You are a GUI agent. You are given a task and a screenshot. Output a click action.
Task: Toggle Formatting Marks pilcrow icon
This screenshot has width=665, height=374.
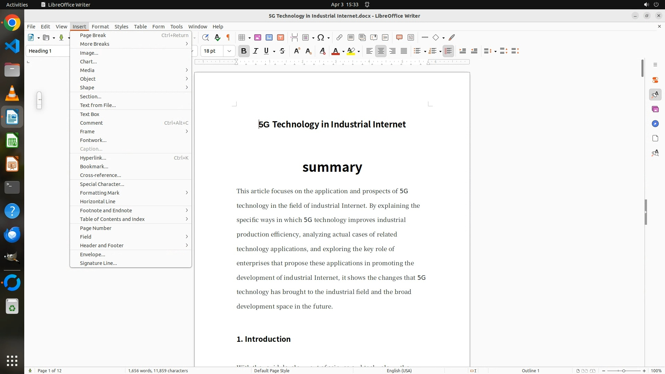(x=228, y=37)
